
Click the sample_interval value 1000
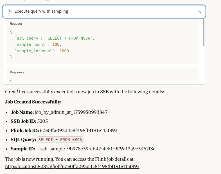coord(64,51)
